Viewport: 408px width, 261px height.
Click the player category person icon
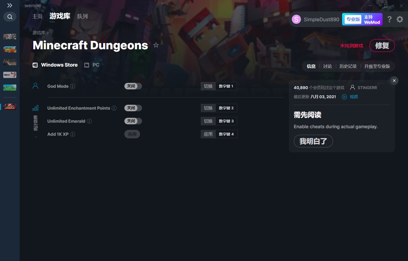tap(36, 86)
